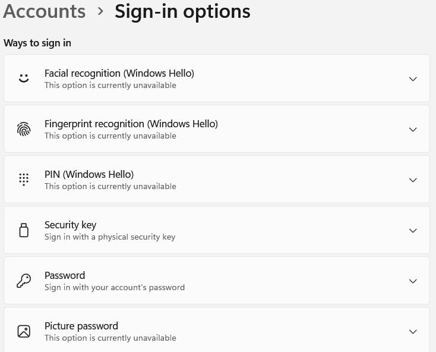Click the Security key USB icon
The width and height of the screenshot is (436, 352).
coord(24,230)
